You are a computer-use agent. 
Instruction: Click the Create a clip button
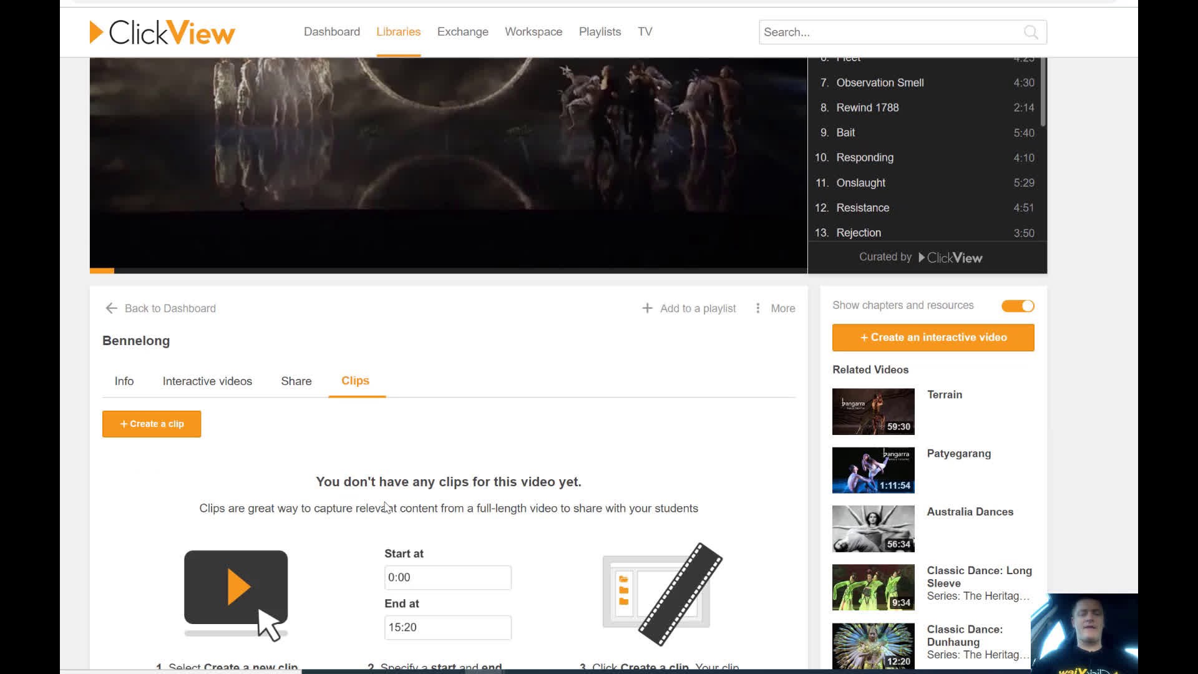[152, 424]
